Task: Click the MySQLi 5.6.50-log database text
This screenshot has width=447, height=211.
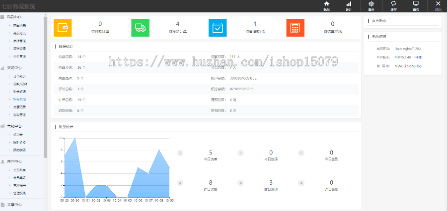Action: [x=408, y=66]
